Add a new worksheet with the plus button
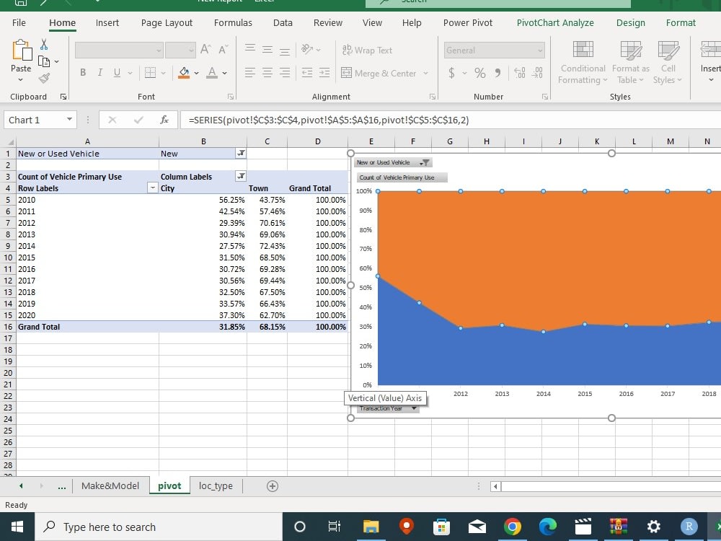 273,485
